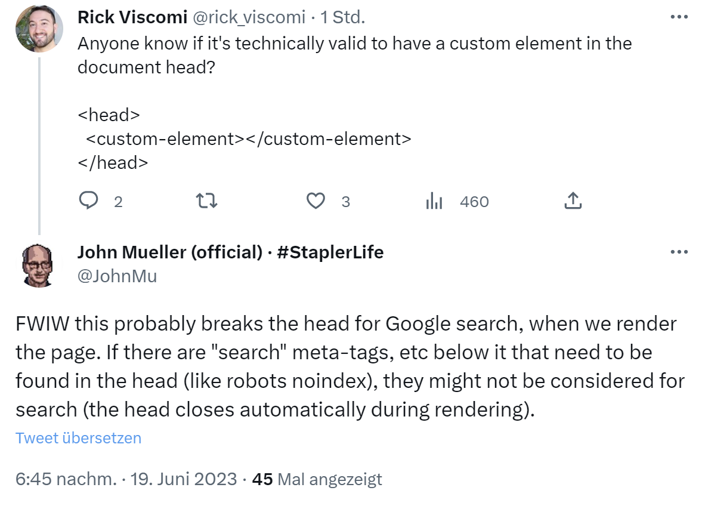This screenshot has height=509, width=702.
Task: Click the retweet icon below the tweet
Action: (x=206, y=201)
